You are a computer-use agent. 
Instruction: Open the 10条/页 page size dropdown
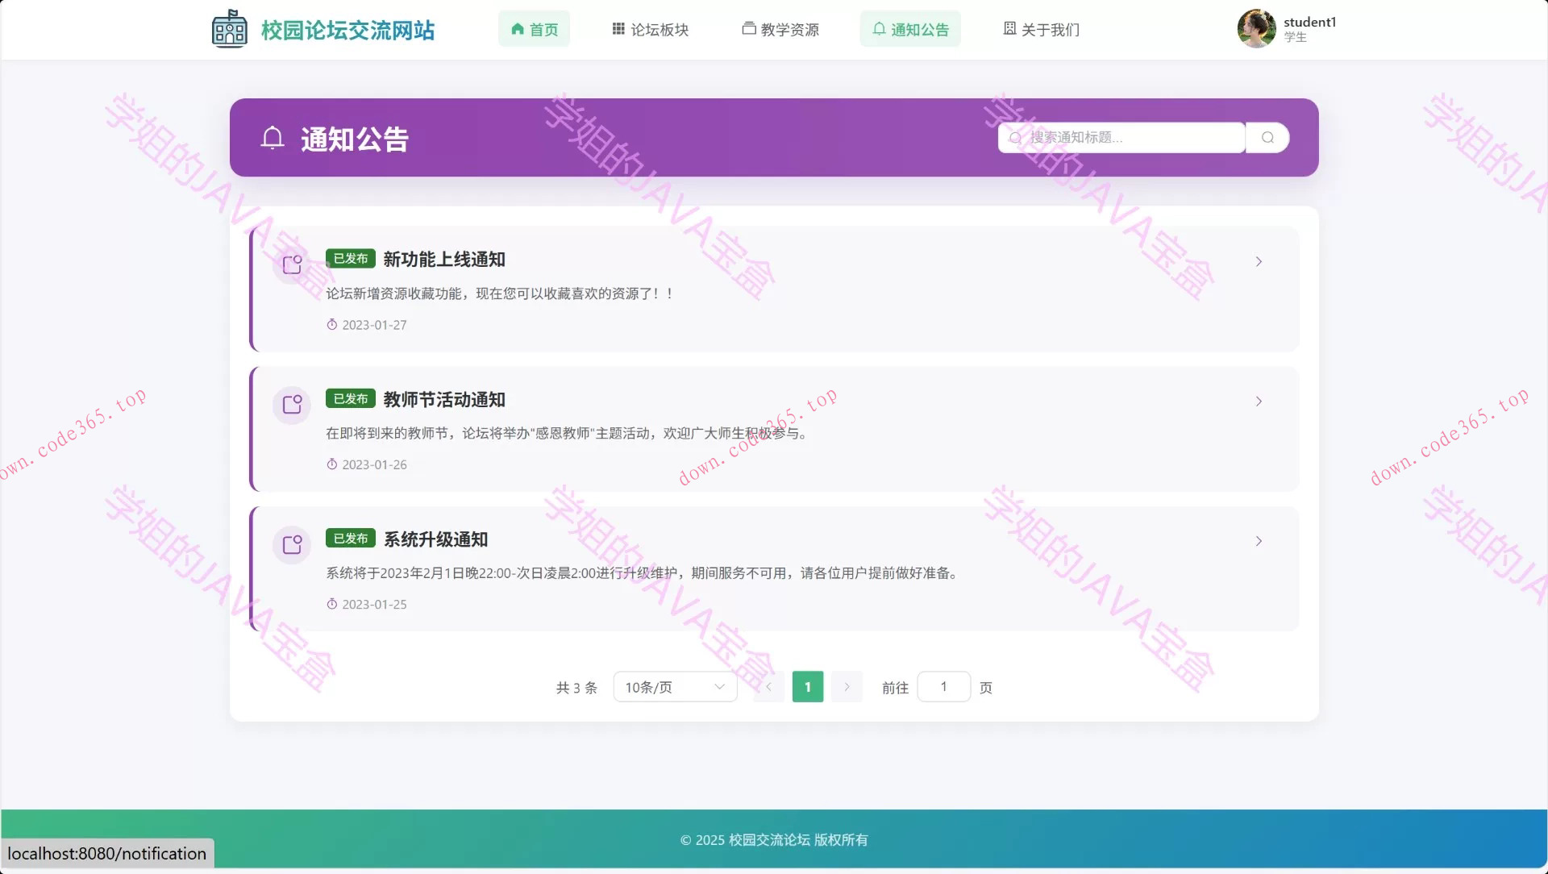point(675,686)
